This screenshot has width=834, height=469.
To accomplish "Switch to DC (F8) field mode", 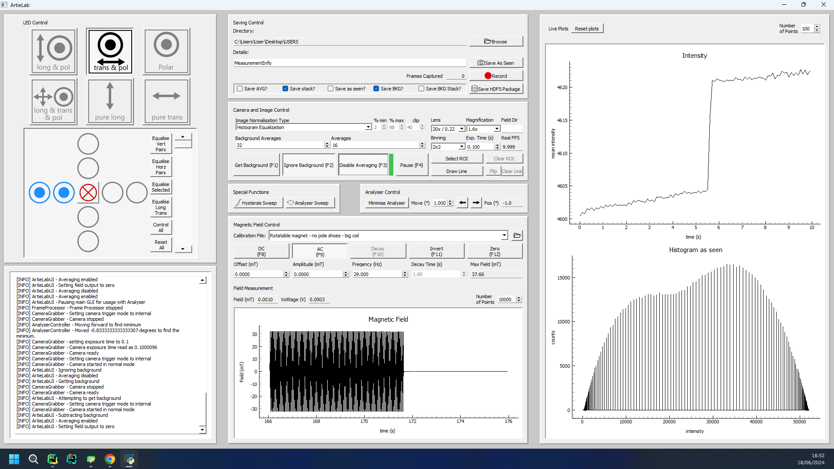I will click(261, 251).
